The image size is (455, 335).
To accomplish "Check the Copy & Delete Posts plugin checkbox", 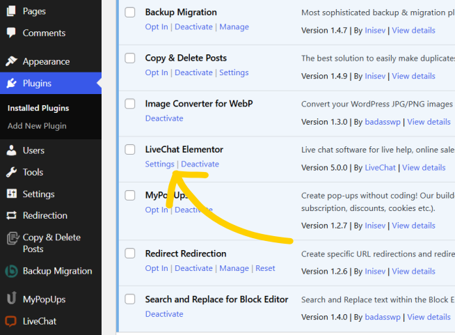I will pyautogui.click(x=130, y=58).
